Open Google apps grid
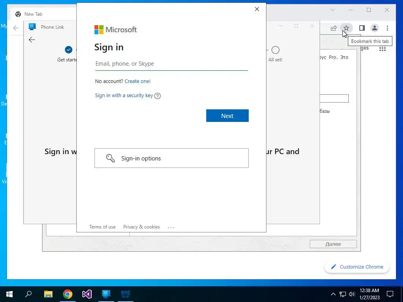The width and height of the screenshot is (403, 302). tap(383, 48)
